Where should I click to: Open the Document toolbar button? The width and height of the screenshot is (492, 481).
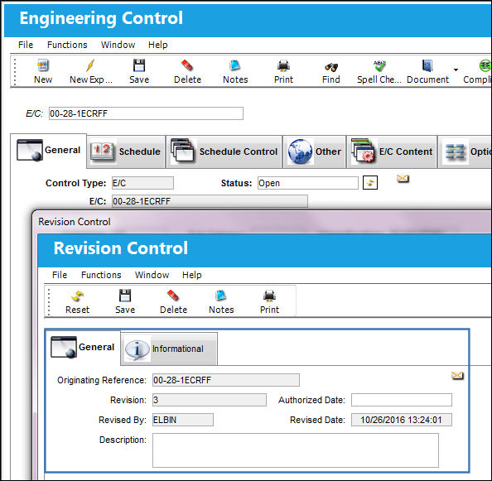point(427,71)
